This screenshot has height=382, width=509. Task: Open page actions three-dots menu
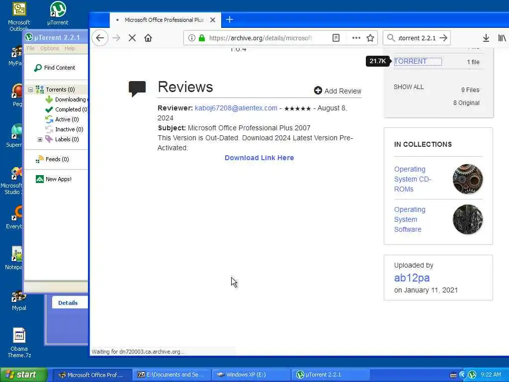click(x=356, y=38)
